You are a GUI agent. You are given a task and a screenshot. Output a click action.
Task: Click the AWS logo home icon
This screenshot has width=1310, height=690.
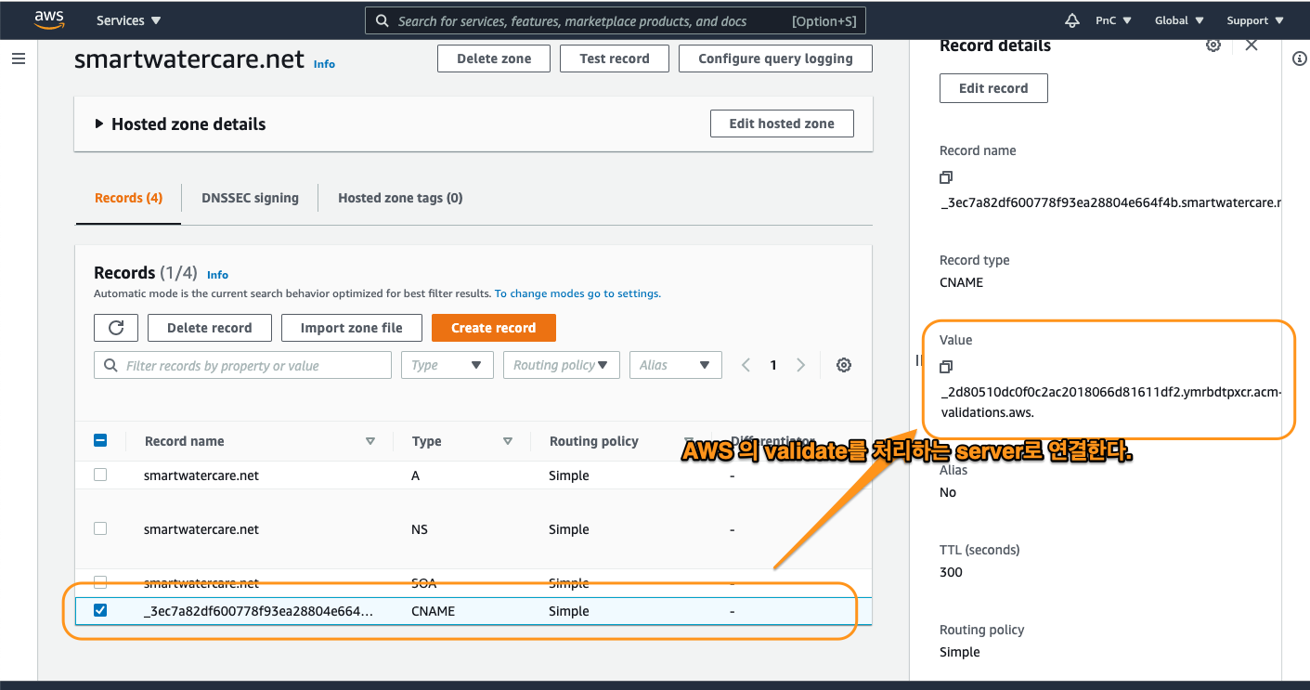click(x=48, y=20)
